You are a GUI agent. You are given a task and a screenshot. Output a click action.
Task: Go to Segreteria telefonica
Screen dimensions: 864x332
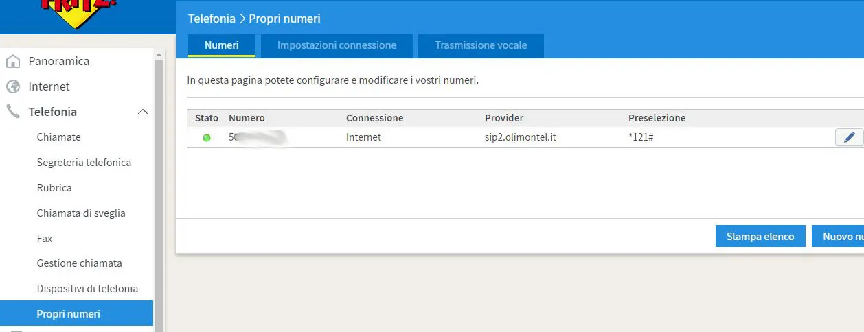pyautogui.click(x=84, y=163)
